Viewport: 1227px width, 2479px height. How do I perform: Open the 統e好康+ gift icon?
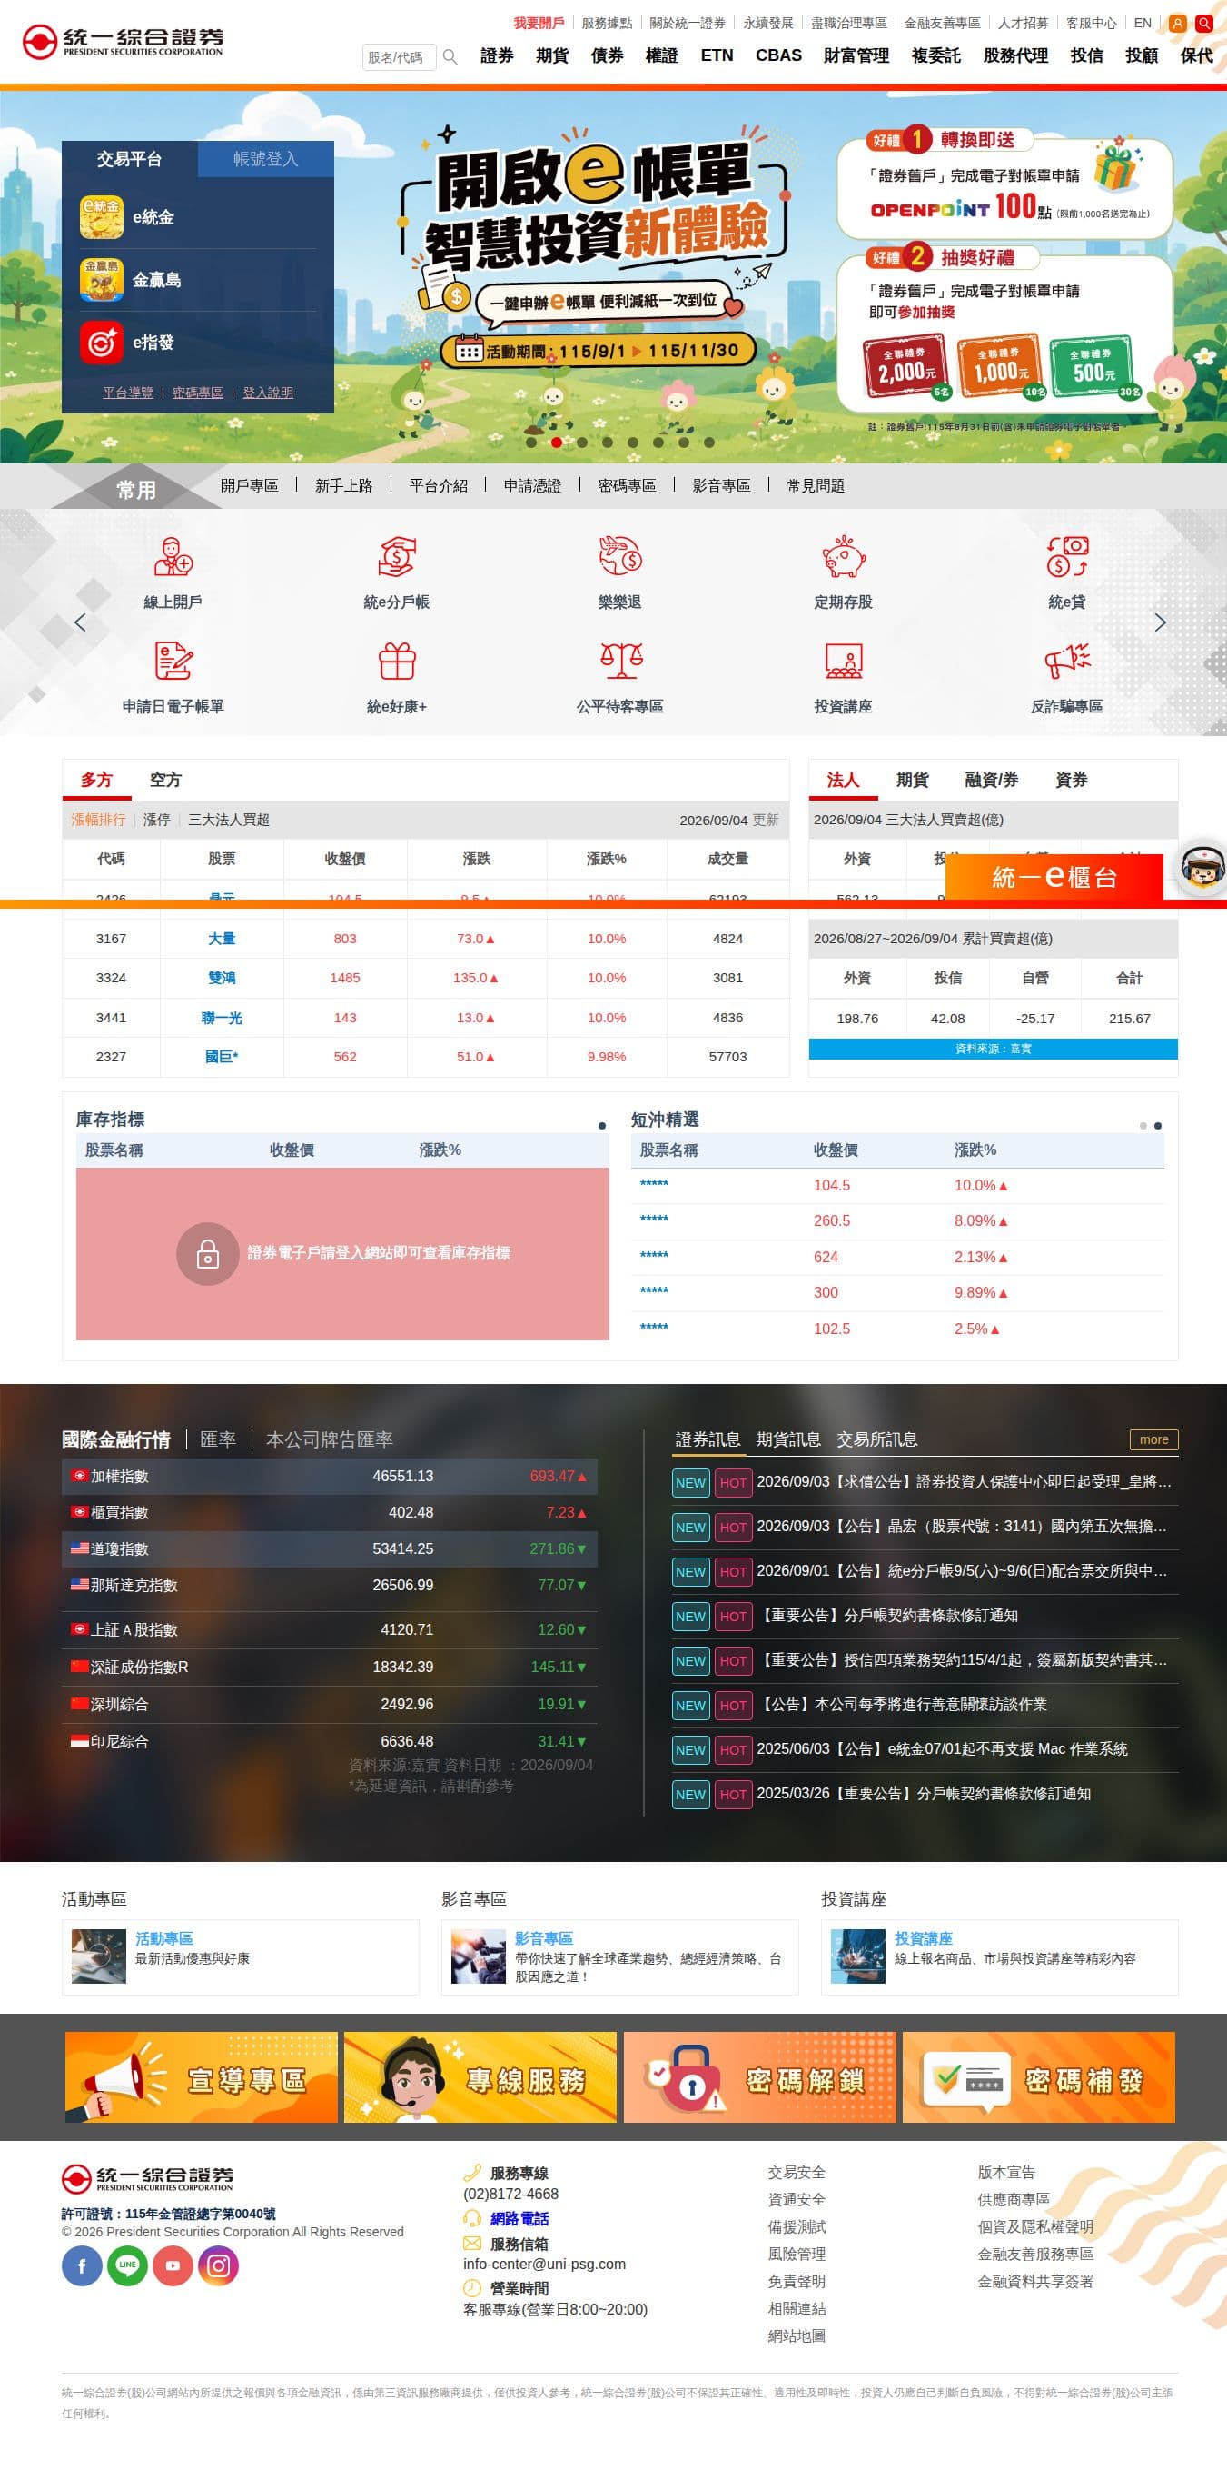pos(396,662)
